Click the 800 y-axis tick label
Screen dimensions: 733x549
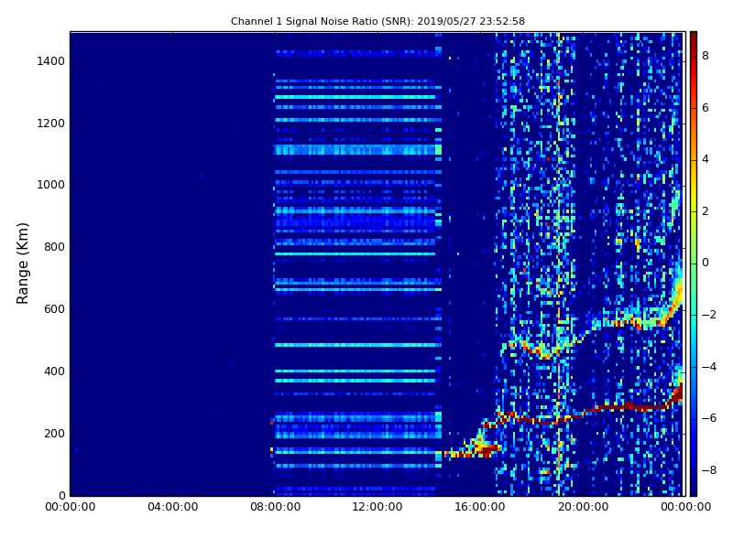[54, 247]
